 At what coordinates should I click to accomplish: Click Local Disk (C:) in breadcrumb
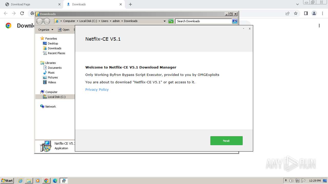point(88,21)
